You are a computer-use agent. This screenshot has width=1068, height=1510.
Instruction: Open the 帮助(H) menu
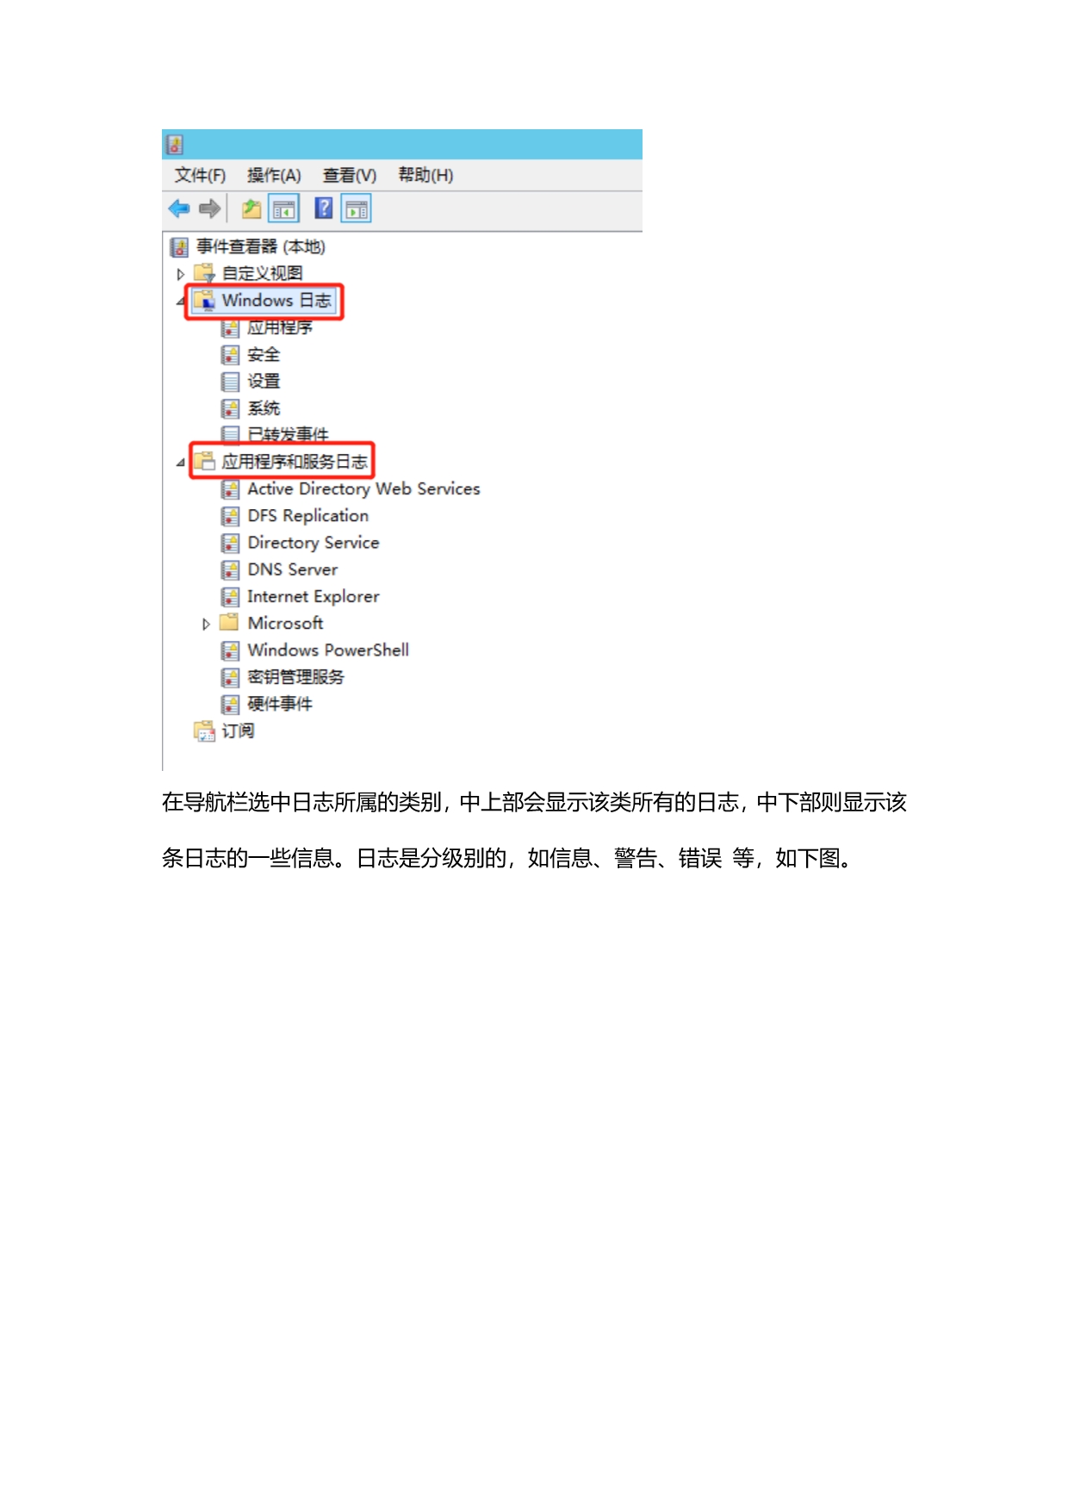[425, 176]
